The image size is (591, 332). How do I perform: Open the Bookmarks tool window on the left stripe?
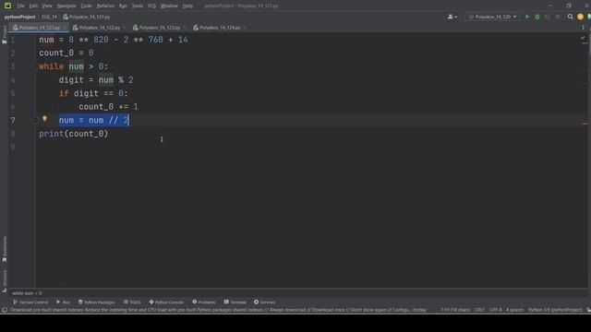coord(5,249)
